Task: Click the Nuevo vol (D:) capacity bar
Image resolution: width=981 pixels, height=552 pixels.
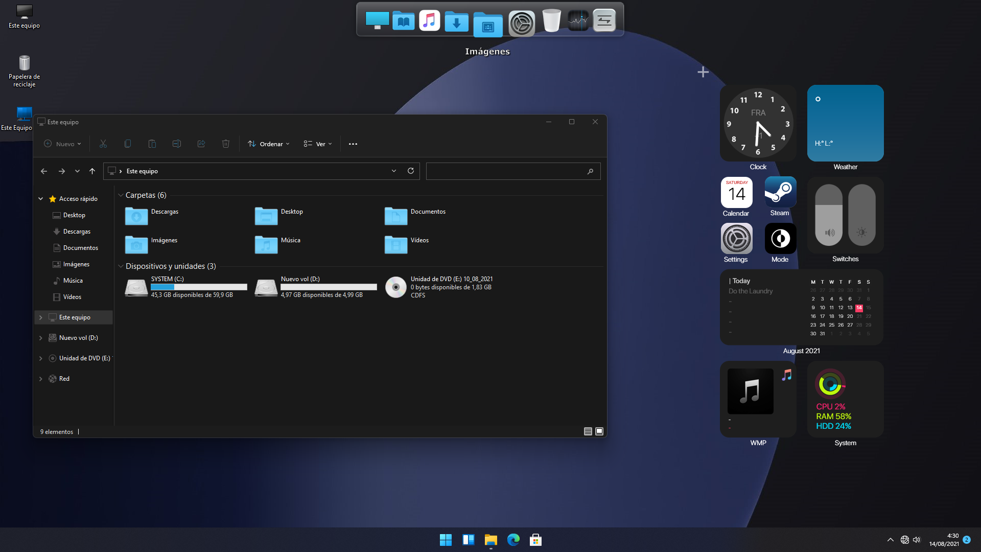Action: 329,287
